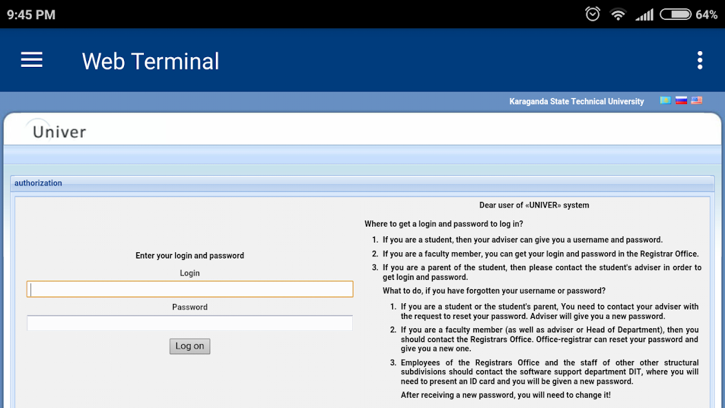Click inside the Login input field
Viewport: 725px width, 408px height.
[190, 289]
